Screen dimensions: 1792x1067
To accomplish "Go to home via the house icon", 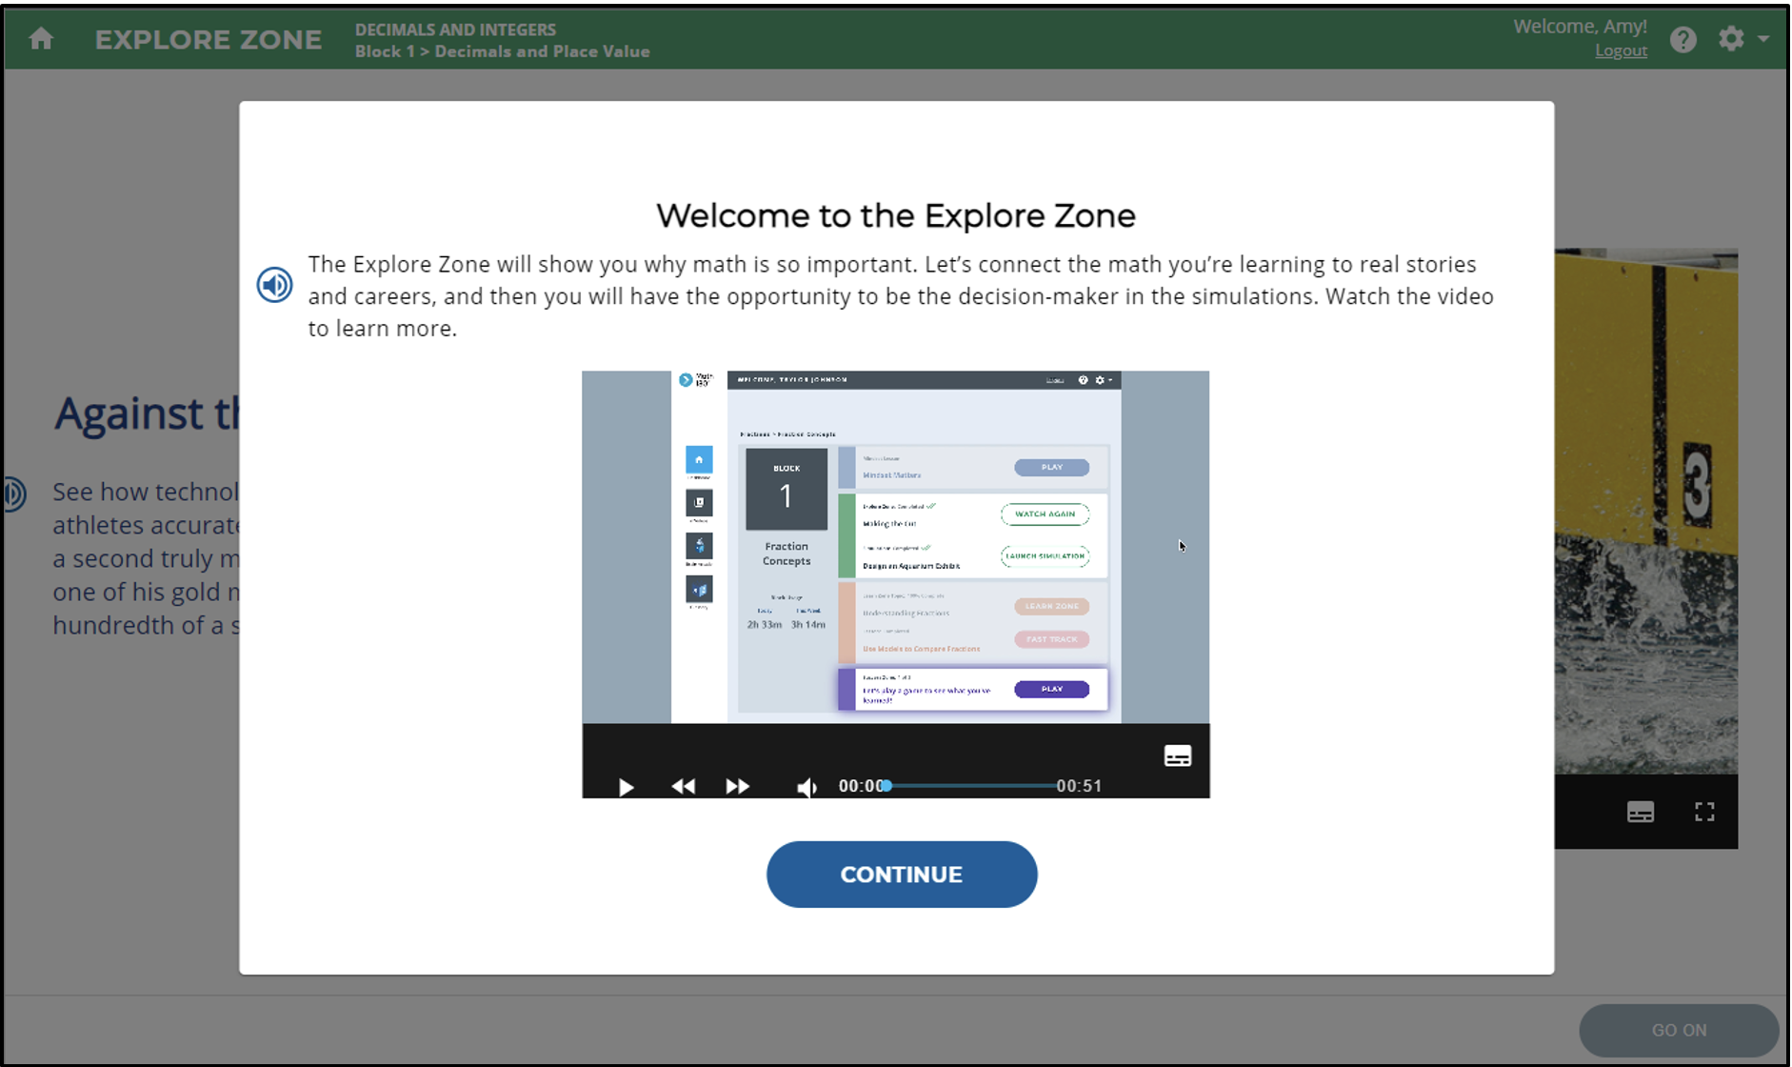I will (x=41, y=39).
